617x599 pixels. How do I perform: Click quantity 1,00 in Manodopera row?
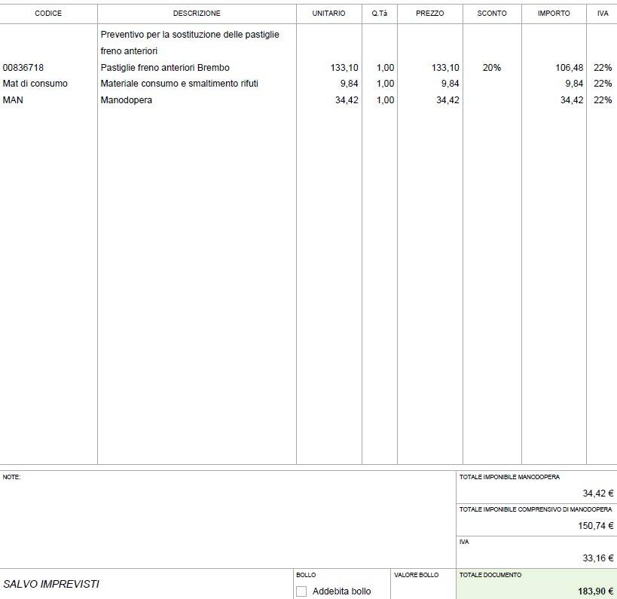[x=385, y=100]
